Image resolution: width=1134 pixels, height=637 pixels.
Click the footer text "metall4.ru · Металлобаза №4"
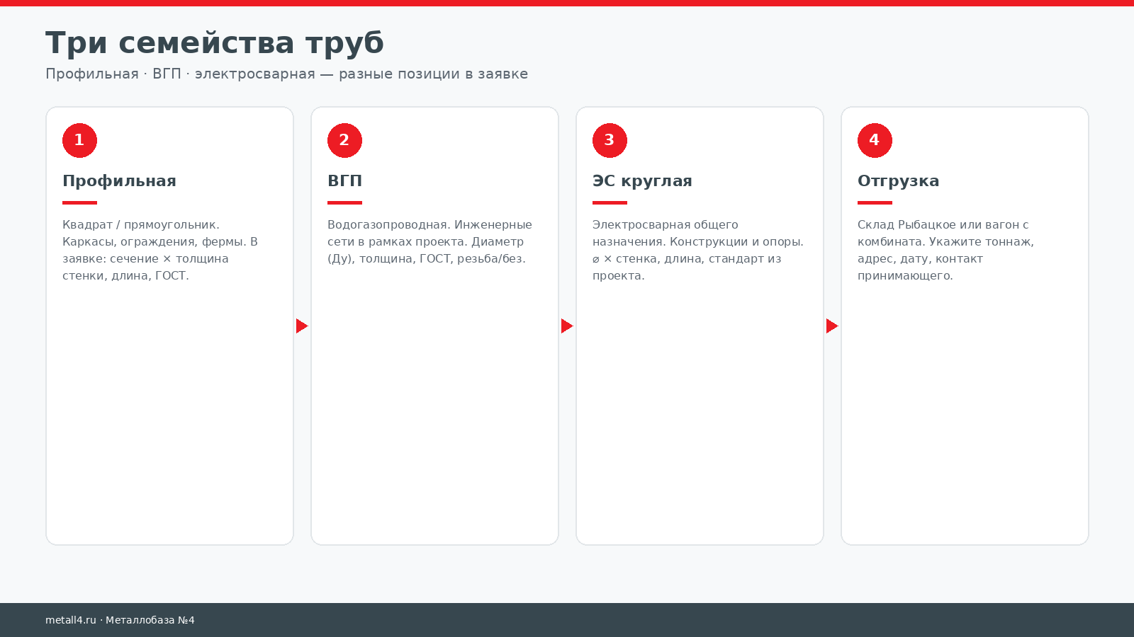[120, 620]
